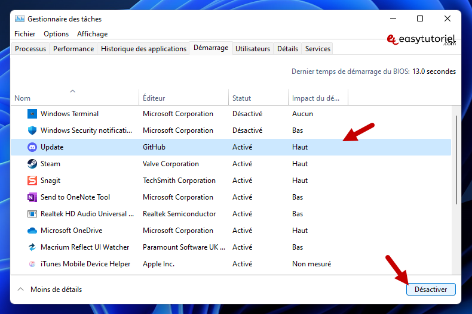Viewport: 472px width, 314px height.
Task: Click Moins de détails label
Action: [x=56, y=290]
